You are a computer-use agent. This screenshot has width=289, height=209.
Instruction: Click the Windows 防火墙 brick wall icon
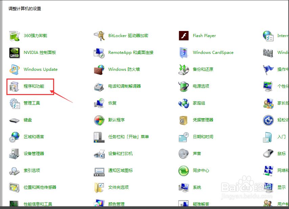coord(99,69)
